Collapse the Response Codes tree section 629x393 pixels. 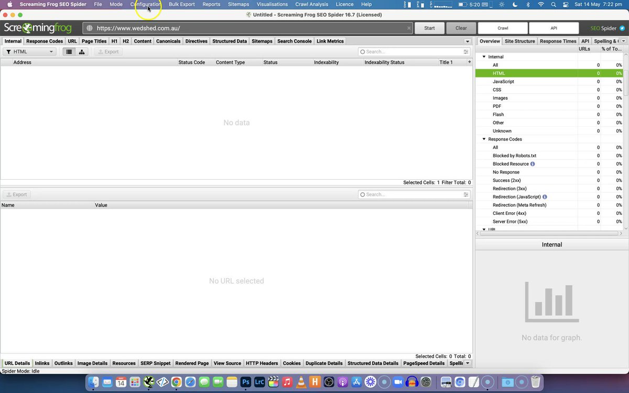click(x=484, y=139)
